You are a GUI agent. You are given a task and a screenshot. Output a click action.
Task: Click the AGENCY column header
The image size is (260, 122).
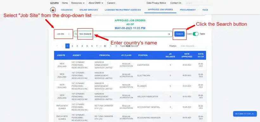tap(77, 55)
